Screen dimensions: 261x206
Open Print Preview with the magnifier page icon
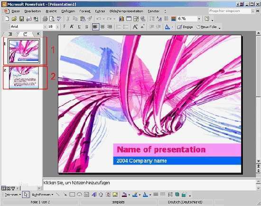[52, 19]
